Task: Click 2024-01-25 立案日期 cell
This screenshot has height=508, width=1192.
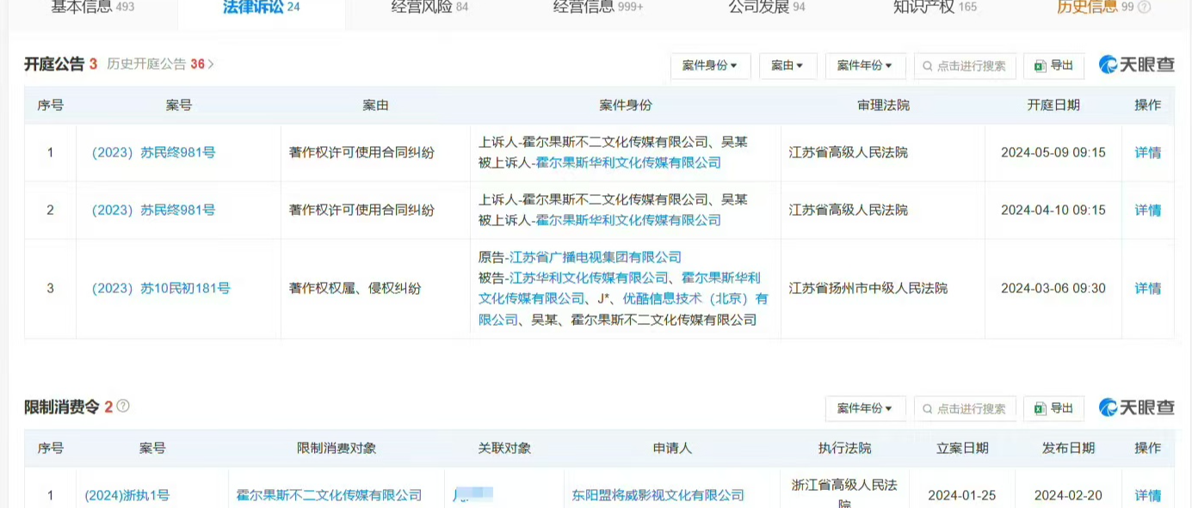Action: [962, 495]
